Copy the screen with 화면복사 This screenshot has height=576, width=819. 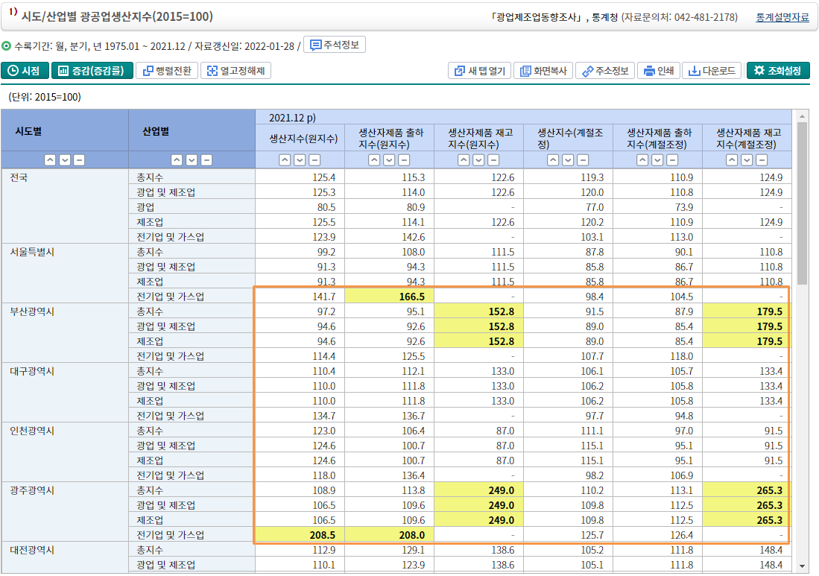coord(543,71)
